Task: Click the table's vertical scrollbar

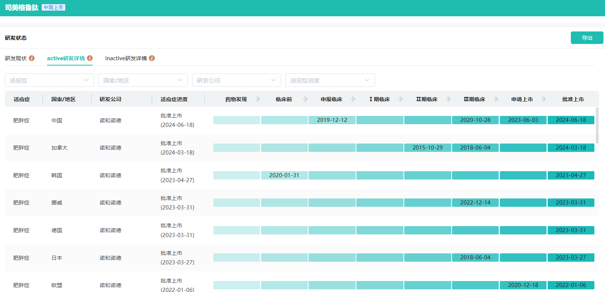Action: click(x=597, y=125)
